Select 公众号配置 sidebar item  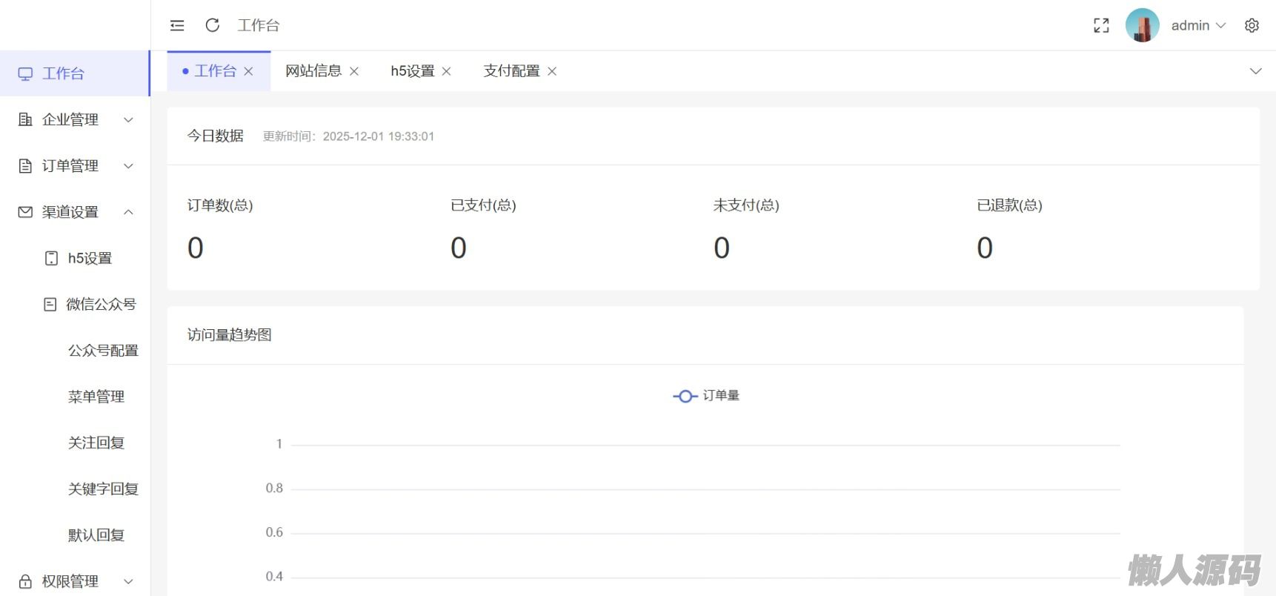[103, 351]
